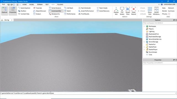The image size is (177, 99).
Task: Expand the Workspace tree node
Action: pyautogui.click(x=144, y=26)
